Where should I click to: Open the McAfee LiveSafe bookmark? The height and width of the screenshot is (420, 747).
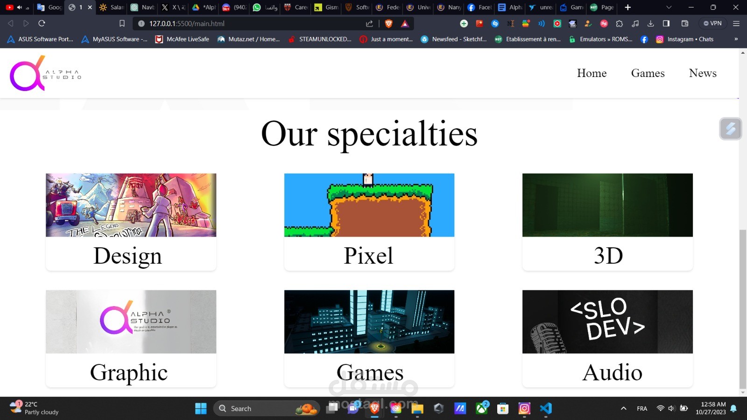click(182, 39)
